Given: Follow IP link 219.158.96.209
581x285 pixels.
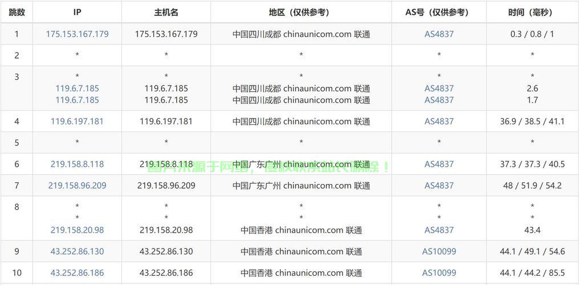Looking at the screenshot, I should [77, 186].
